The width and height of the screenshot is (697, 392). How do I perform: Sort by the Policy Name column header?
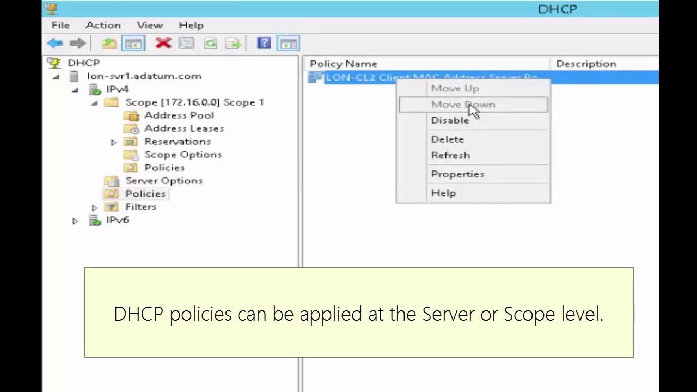coord(428,64)
